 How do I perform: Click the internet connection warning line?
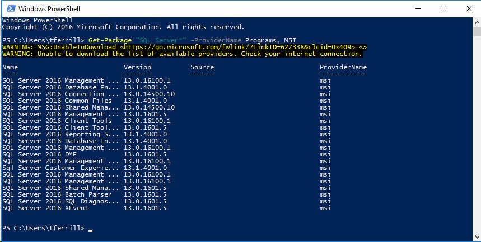182,54
